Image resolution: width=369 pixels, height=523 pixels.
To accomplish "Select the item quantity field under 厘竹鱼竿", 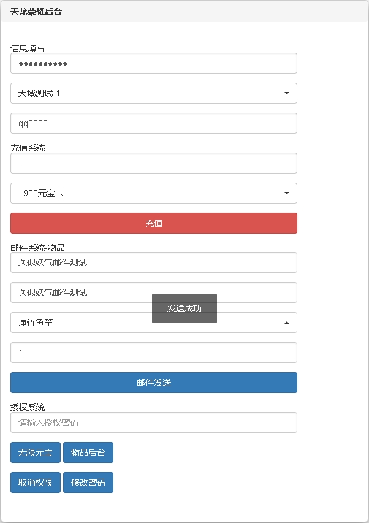I will [153, 352].
